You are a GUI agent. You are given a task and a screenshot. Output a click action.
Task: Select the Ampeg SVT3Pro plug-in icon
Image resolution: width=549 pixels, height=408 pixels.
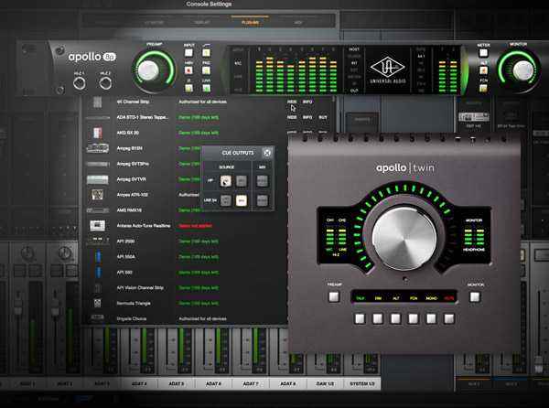(97, 164)
